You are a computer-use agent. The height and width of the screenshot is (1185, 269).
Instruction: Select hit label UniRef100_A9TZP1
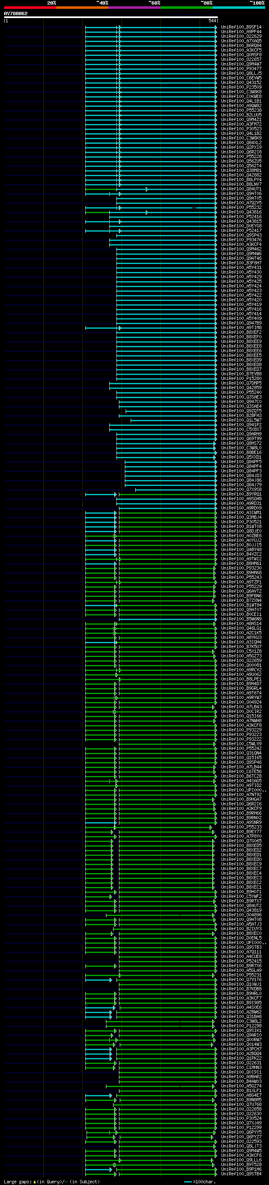[241, 582]
